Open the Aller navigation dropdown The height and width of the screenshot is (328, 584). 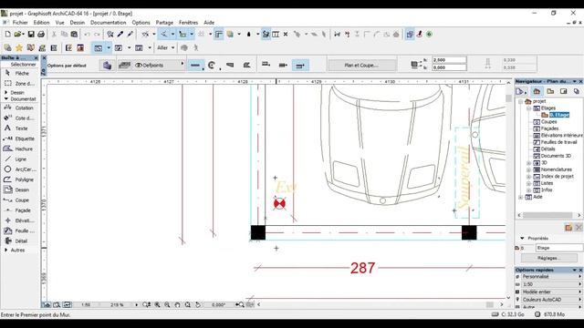pyautogui.click(x=165, y=47)
